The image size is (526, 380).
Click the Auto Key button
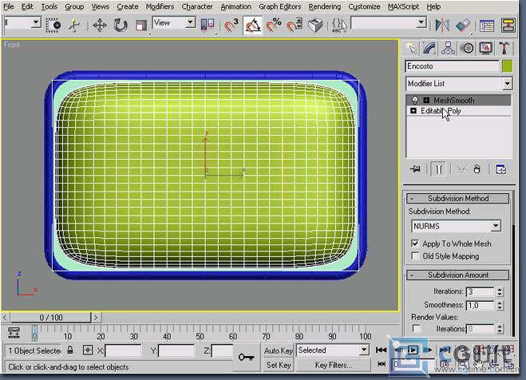tap(279, 350)
